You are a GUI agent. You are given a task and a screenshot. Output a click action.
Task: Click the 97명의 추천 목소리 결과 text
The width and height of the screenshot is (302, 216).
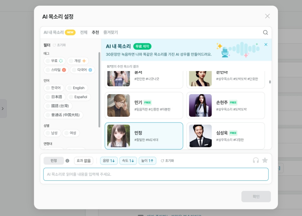point(123,66)
